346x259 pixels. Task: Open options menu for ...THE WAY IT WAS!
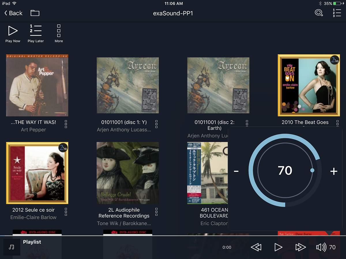coord(66,124)
